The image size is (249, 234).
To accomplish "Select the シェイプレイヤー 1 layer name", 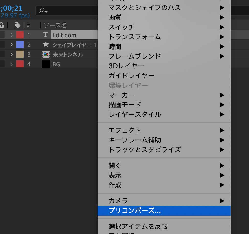I will pos(74,45).
